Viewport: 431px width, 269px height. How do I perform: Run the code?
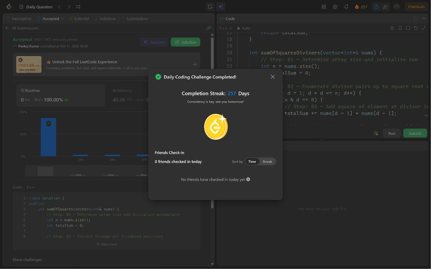click(391, 133)
